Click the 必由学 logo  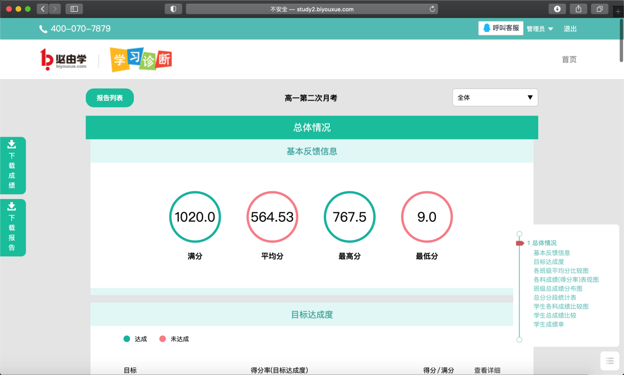click(63, 59)
